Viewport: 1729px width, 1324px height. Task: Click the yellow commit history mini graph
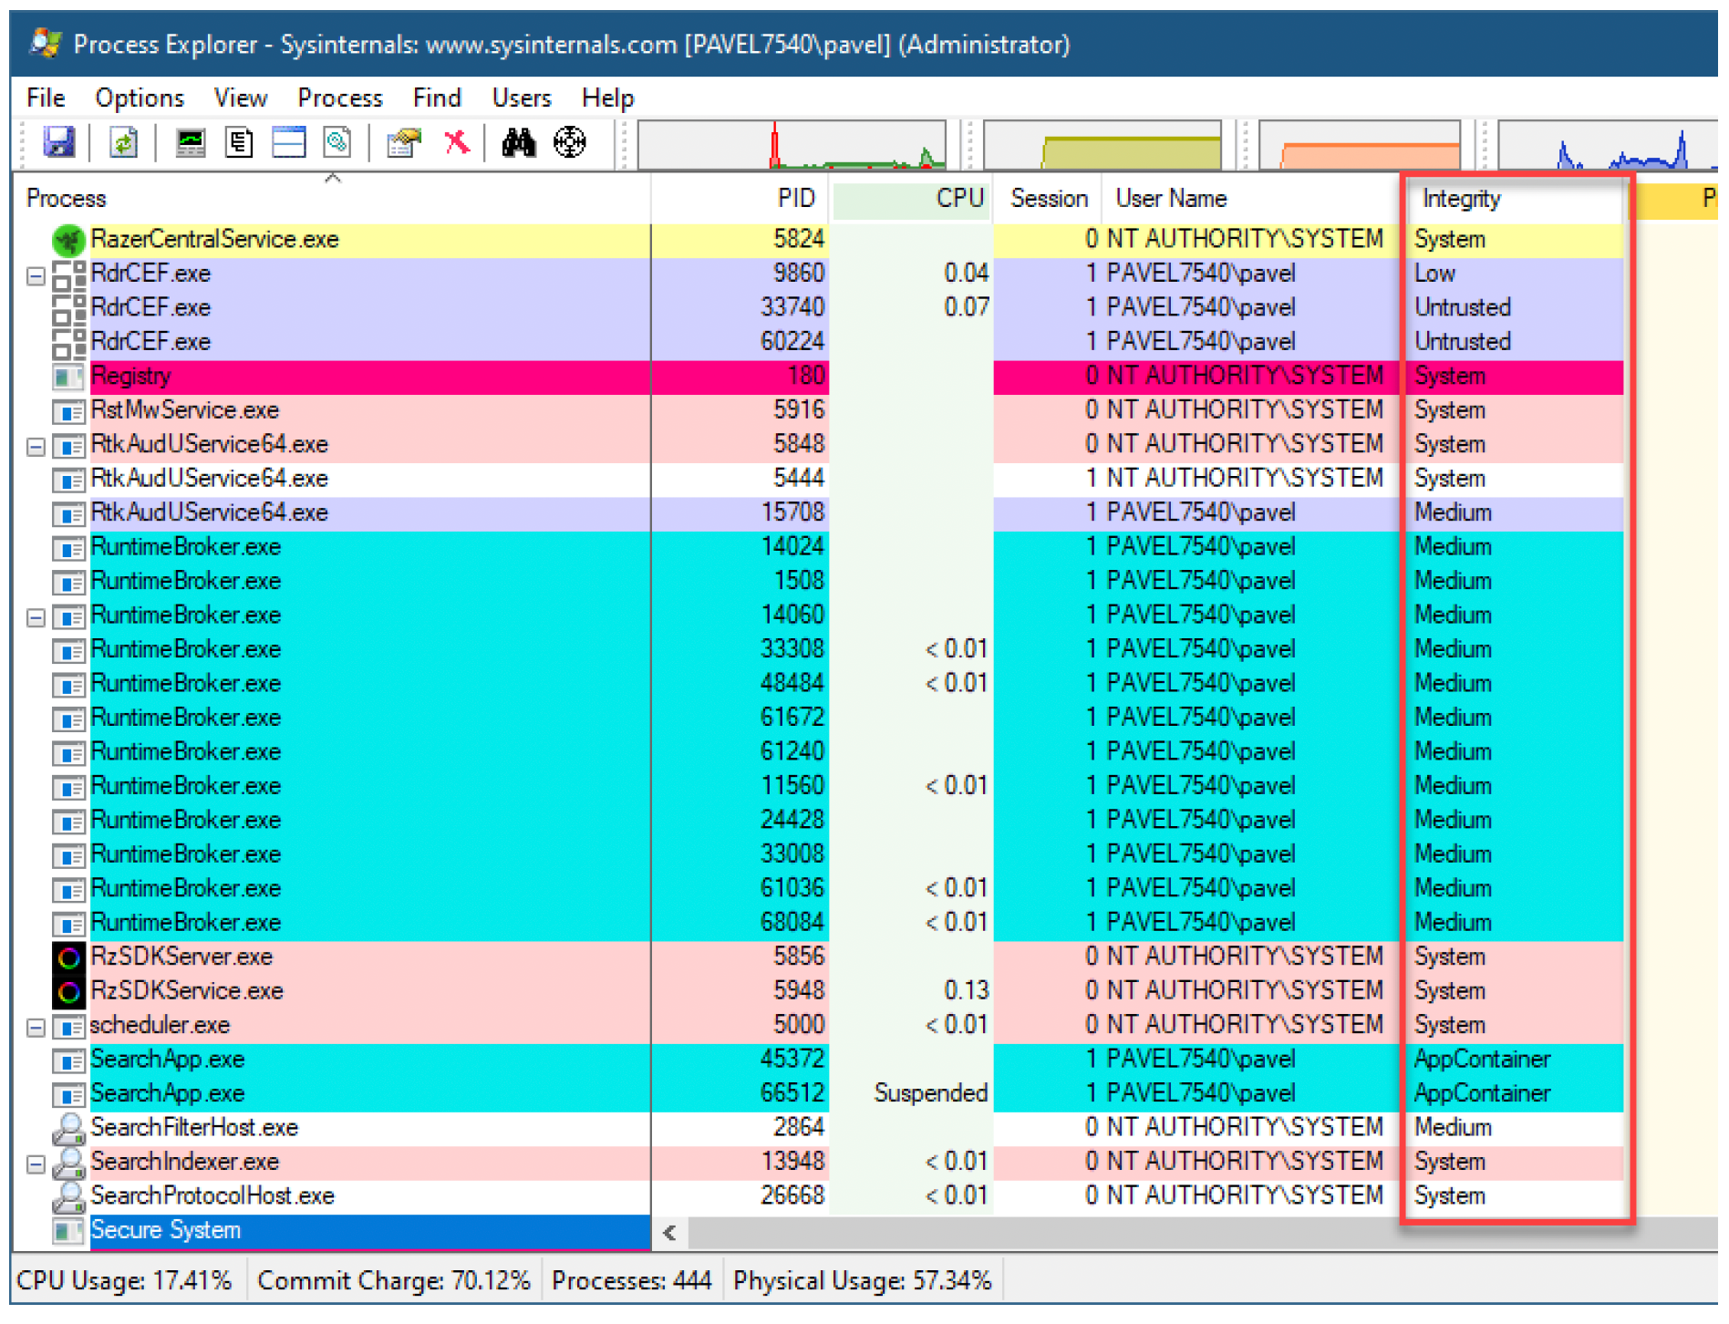1103,145
